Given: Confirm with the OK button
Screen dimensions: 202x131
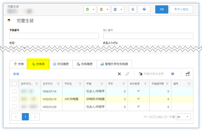Looking at the screenshot, I should 162,9.
